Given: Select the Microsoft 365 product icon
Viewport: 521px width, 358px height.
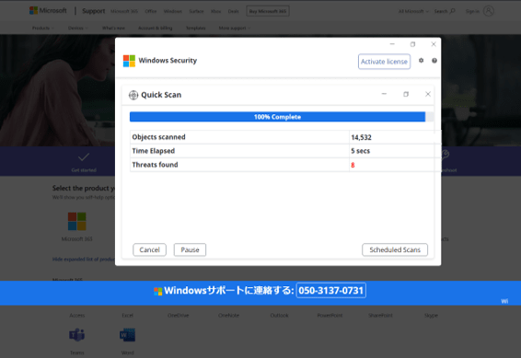Looking at the screenshot, I should (x=77, y=221).
